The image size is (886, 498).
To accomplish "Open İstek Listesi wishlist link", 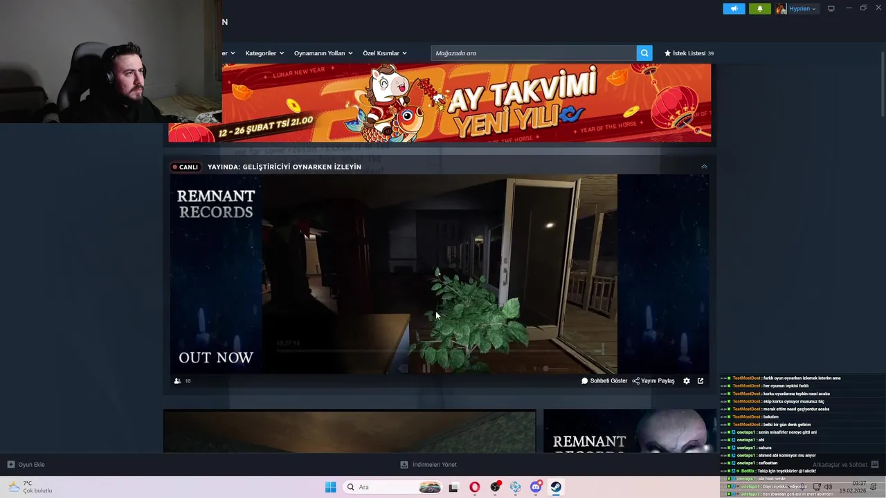I will pyautogui.click(x=689, y=53).
